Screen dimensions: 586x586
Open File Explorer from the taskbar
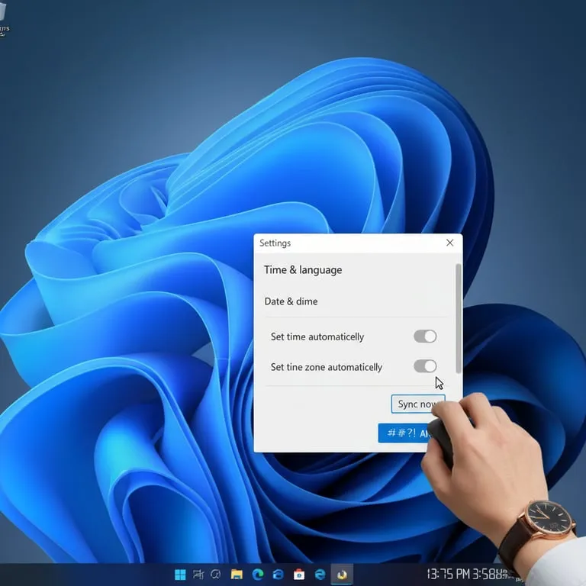pos(237,575)
